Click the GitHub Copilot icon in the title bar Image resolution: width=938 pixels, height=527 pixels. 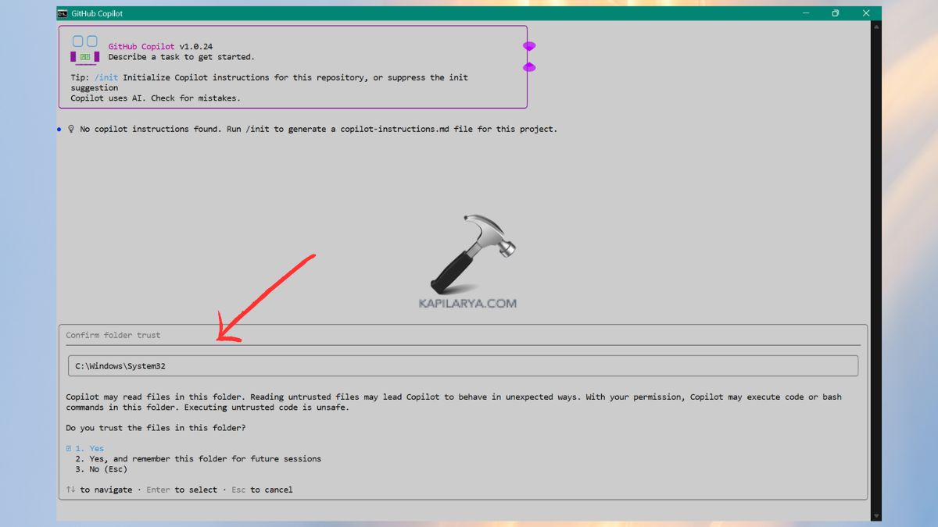coord(61,12)
